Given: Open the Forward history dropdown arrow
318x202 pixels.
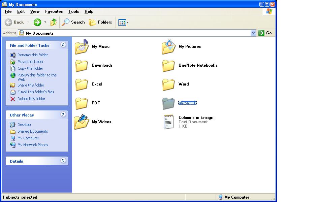Looking at the screenshot, I should click(x=45, y=22).
